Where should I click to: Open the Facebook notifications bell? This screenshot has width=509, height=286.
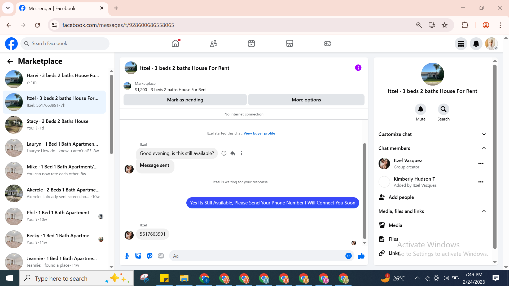(476, 44)
